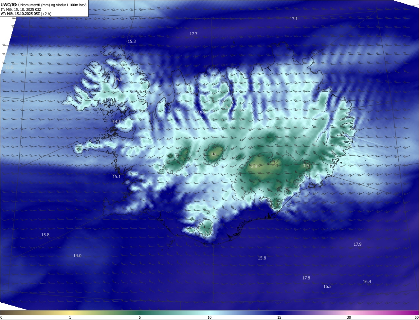Click the 14.0 value on the map
Image resolution: width=419 pixels, height=320 pixels.
click(x=77, y=256)
